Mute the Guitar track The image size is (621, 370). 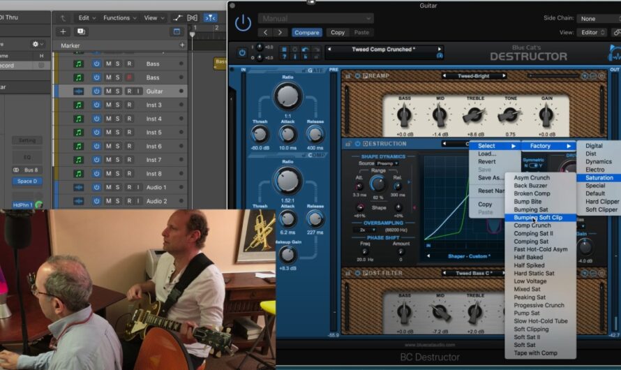click(108, 91)
